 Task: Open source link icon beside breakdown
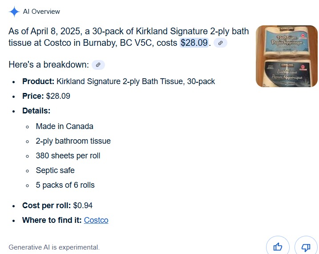98,65
